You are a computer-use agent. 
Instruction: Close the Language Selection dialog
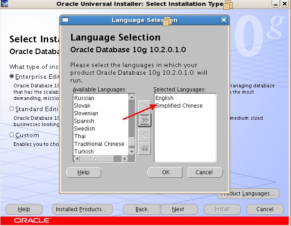[223, 20]
